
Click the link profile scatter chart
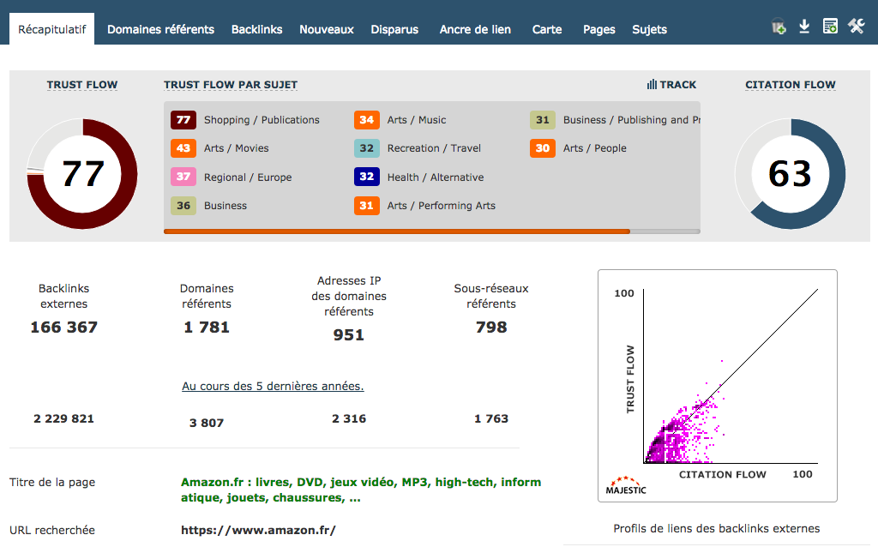click(718, 385)
